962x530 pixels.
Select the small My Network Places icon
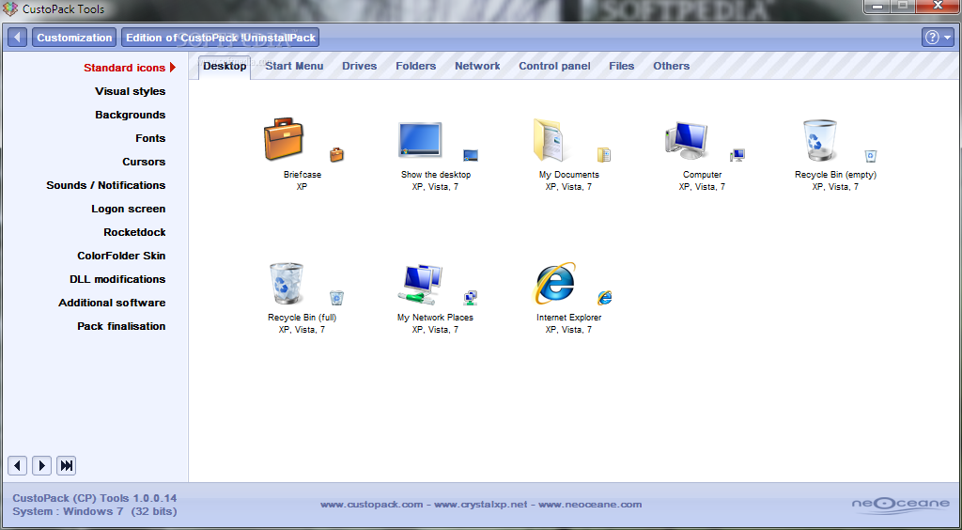(x=471, y=298)
